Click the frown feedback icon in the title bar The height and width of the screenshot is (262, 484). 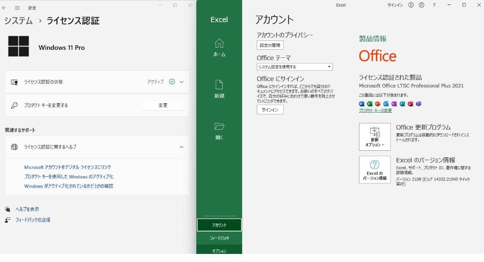point(421,5)
